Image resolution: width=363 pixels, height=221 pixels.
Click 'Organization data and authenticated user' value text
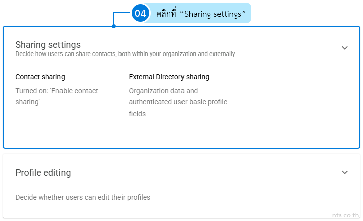tap(178, 102)
